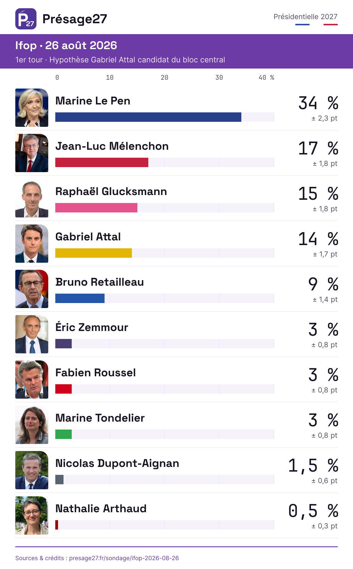Click Fabien Roussel's portrait photo
Screen dimensions: 353x569
click(x=32, y=380)
